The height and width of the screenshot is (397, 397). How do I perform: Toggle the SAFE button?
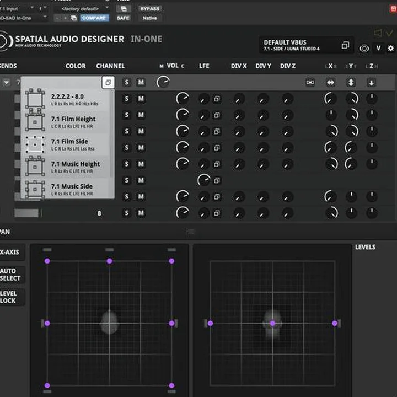pos(123,18)
